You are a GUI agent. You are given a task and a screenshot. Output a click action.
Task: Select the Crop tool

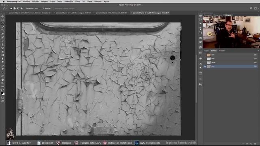(x=2, y=30)
